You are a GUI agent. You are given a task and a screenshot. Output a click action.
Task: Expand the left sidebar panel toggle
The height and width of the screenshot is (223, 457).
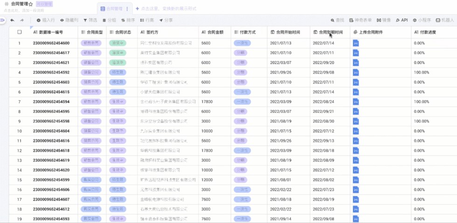tap(2, 20)
